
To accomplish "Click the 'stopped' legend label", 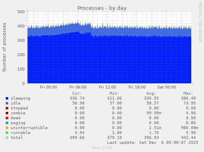I will pos(19,108).
